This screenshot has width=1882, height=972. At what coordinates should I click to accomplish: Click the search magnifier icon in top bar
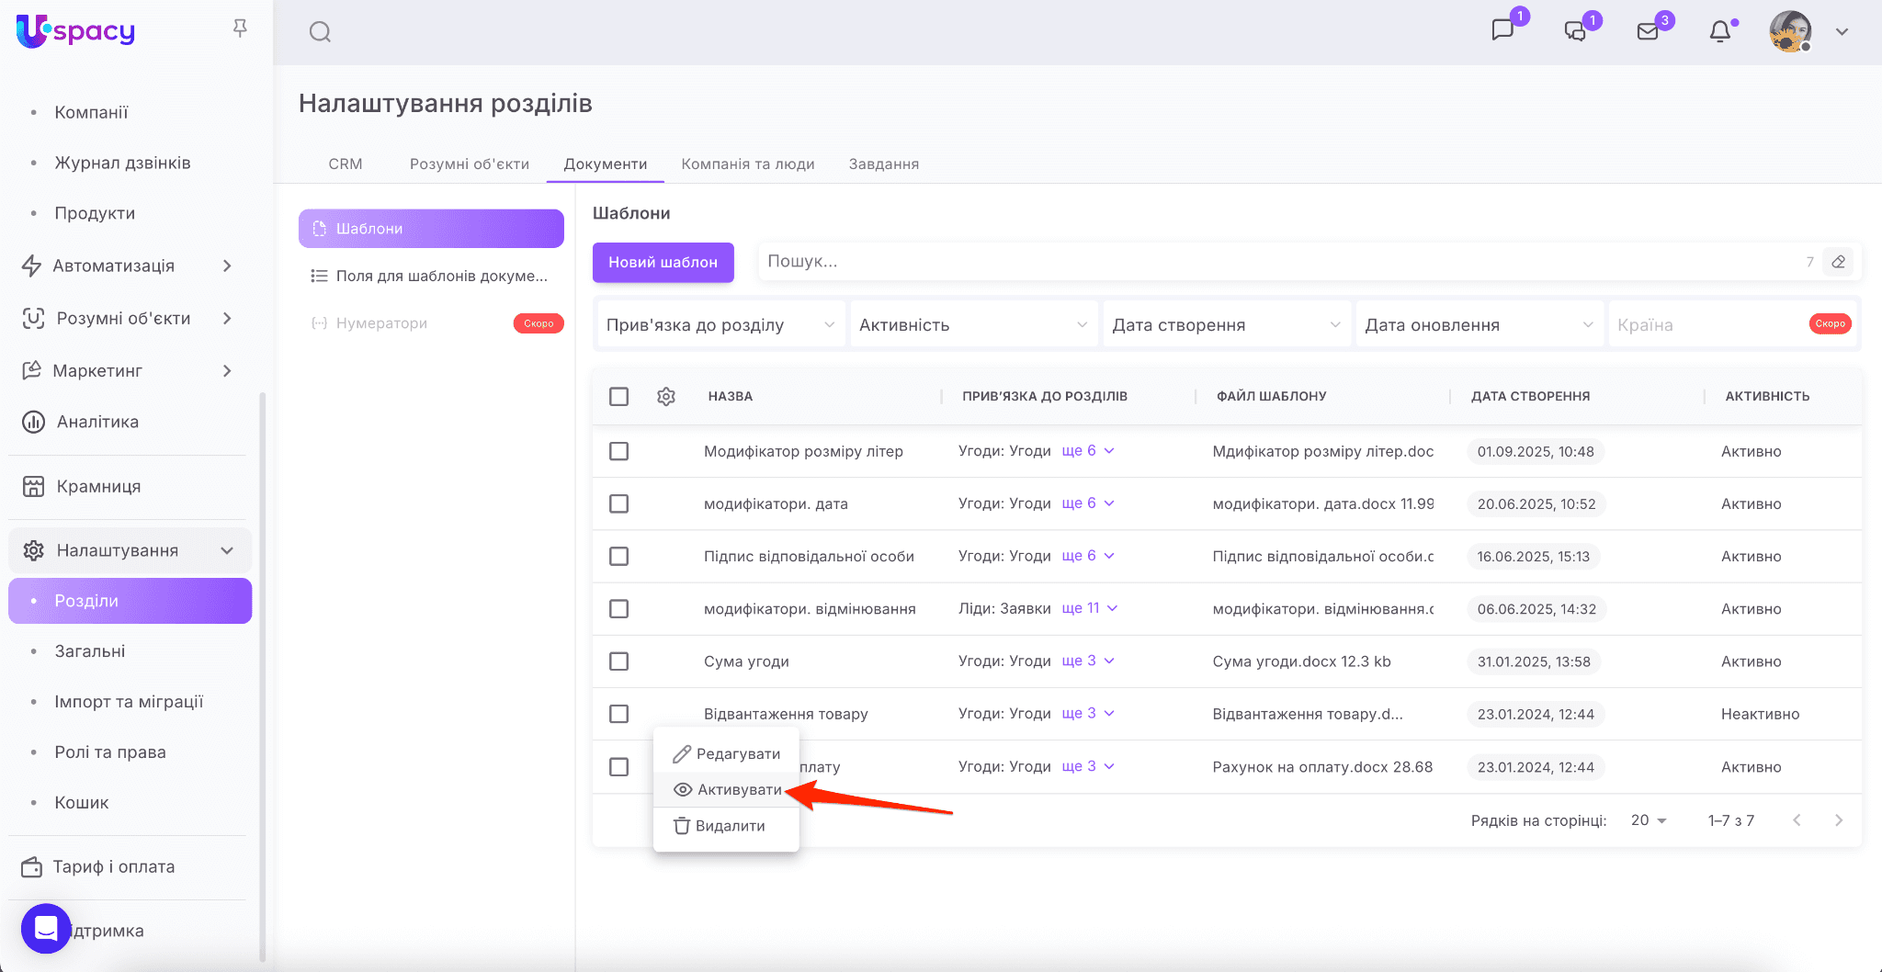pyautogui.click(x=320, y=32)
